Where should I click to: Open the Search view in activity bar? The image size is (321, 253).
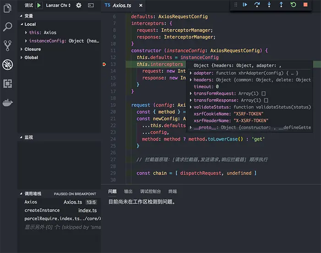(x=7, y=27)
